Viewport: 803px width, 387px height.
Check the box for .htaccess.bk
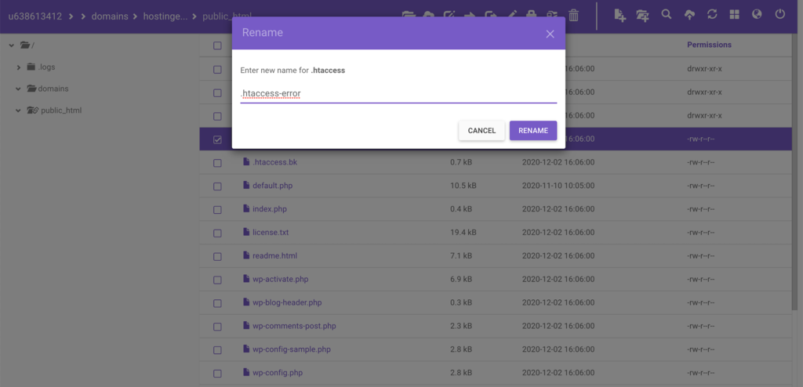click(x=217, y=163)
